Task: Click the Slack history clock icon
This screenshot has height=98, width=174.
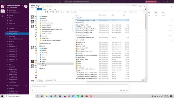Action: pos(60,2)
